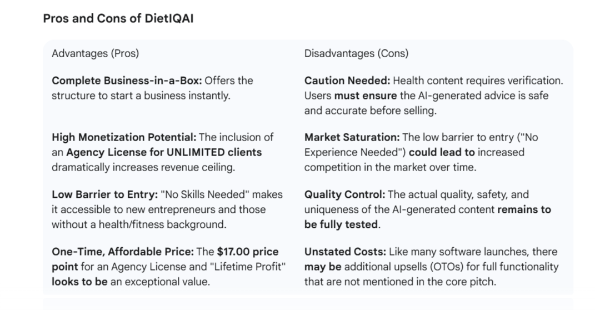Click the 'High Monetization Potential:' bold label

click(124, 137)
